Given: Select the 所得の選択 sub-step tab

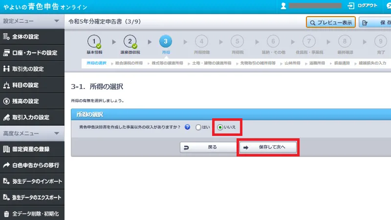Looking at the screenshot, I should 96,63.
